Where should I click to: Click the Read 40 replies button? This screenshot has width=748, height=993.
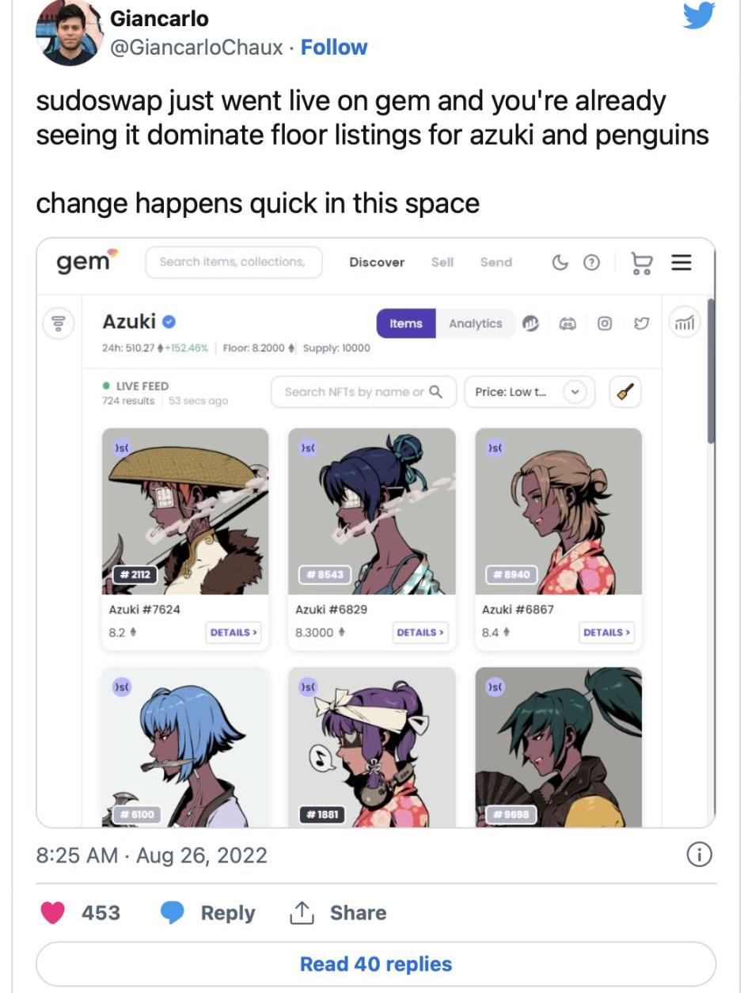[x=376, y=964]
